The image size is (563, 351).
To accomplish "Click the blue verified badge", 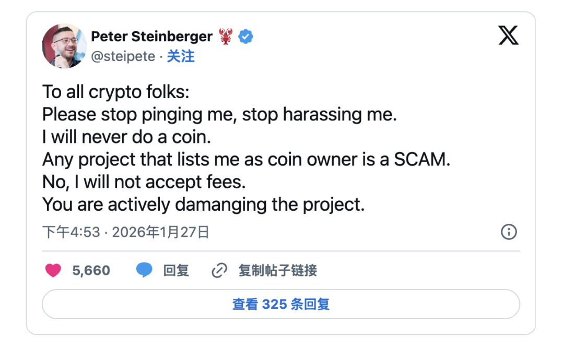I will 246,37.
